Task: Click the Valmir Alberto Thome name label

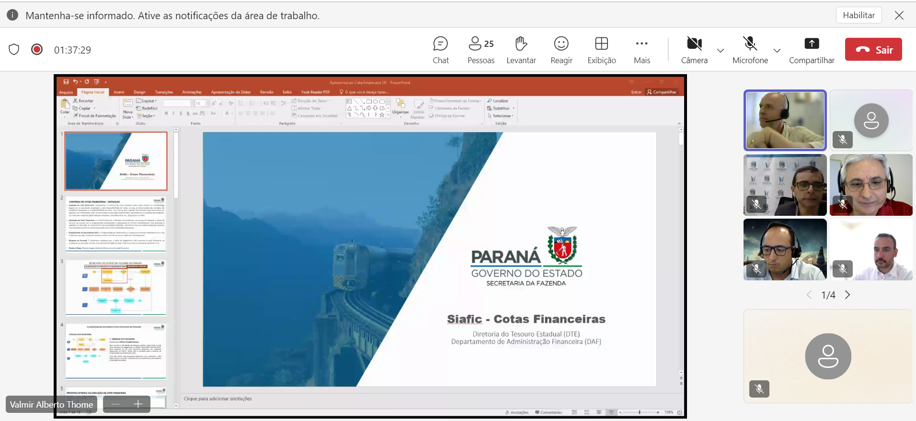Action: (x=52, y=404)
